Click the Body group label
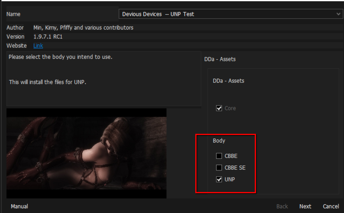The width and height of the screenshot is (344, 213). (x=219, y=141)
